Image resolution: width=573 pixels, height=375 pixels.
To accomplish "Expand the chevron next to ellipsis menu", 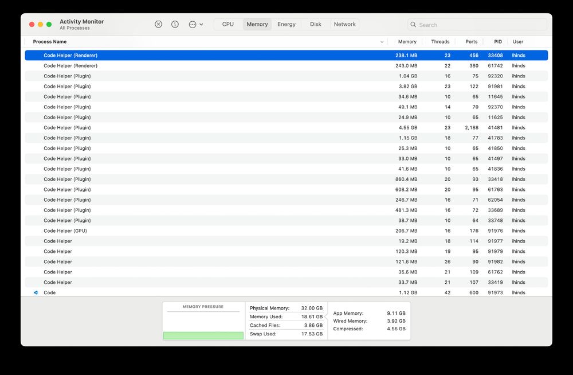I will pyautogui.click(x=201, y=25).
